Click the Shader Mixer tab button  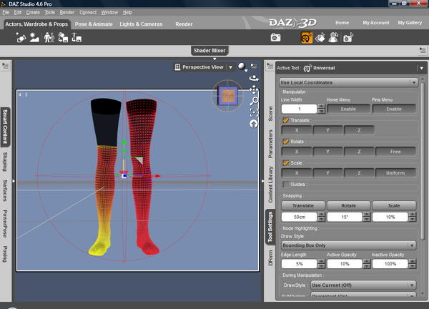(x=209, y=50)
